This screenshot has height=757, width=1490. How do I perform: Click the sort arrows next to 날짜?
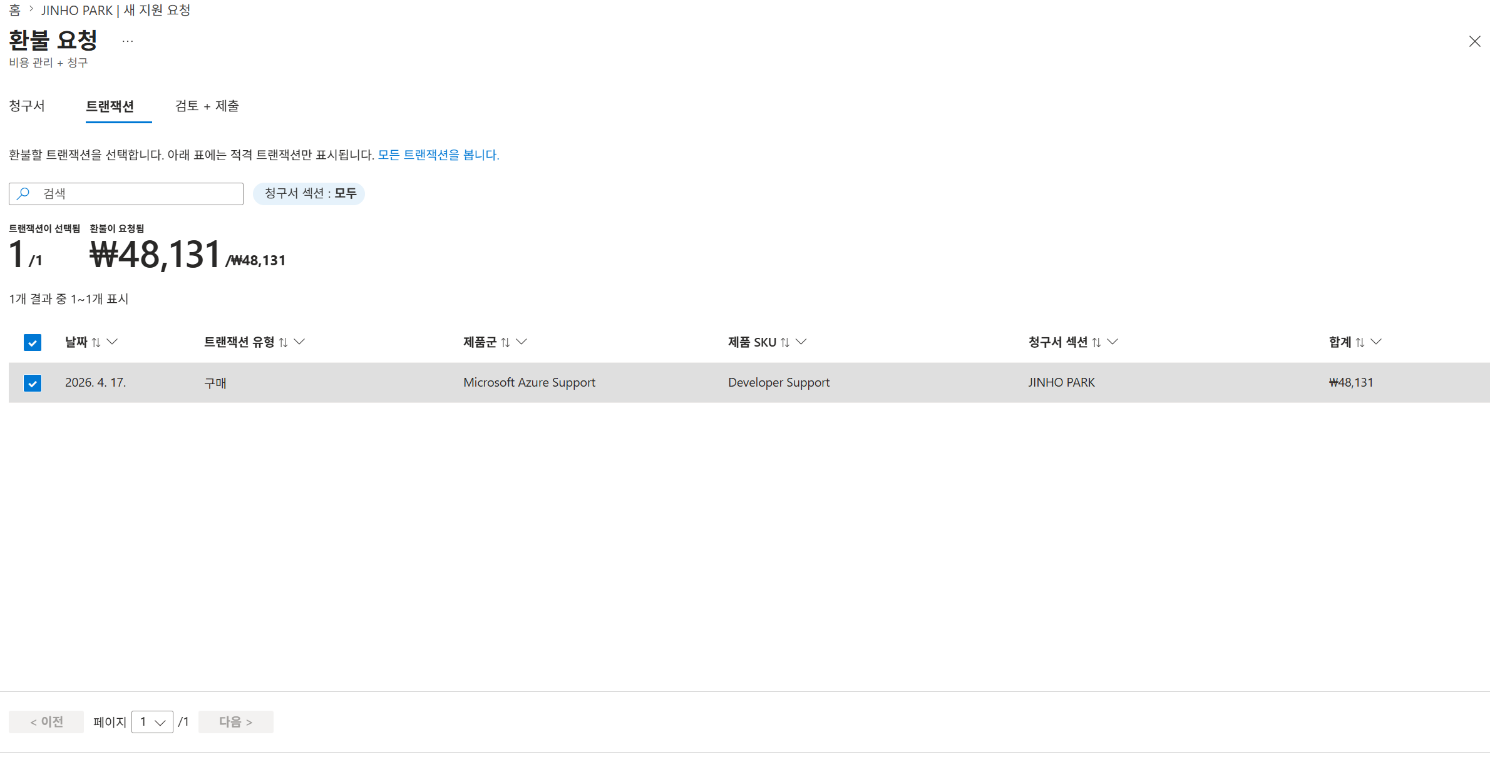coord(96,342)
